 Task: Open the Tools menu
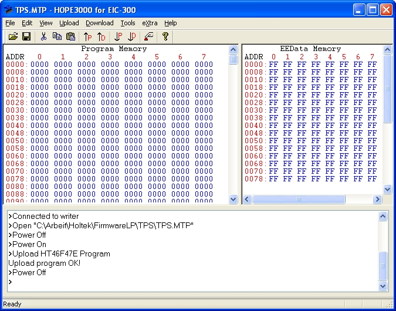pyautogui.click(x=127, y=23)
